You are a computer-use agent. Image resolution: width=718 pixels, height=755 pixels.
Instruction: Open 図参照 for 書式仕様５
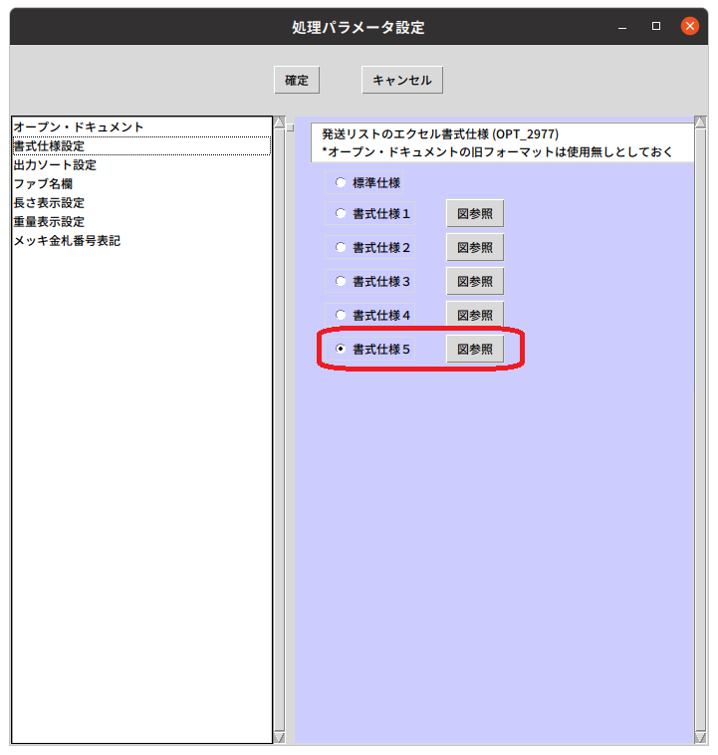coord(475,349)
